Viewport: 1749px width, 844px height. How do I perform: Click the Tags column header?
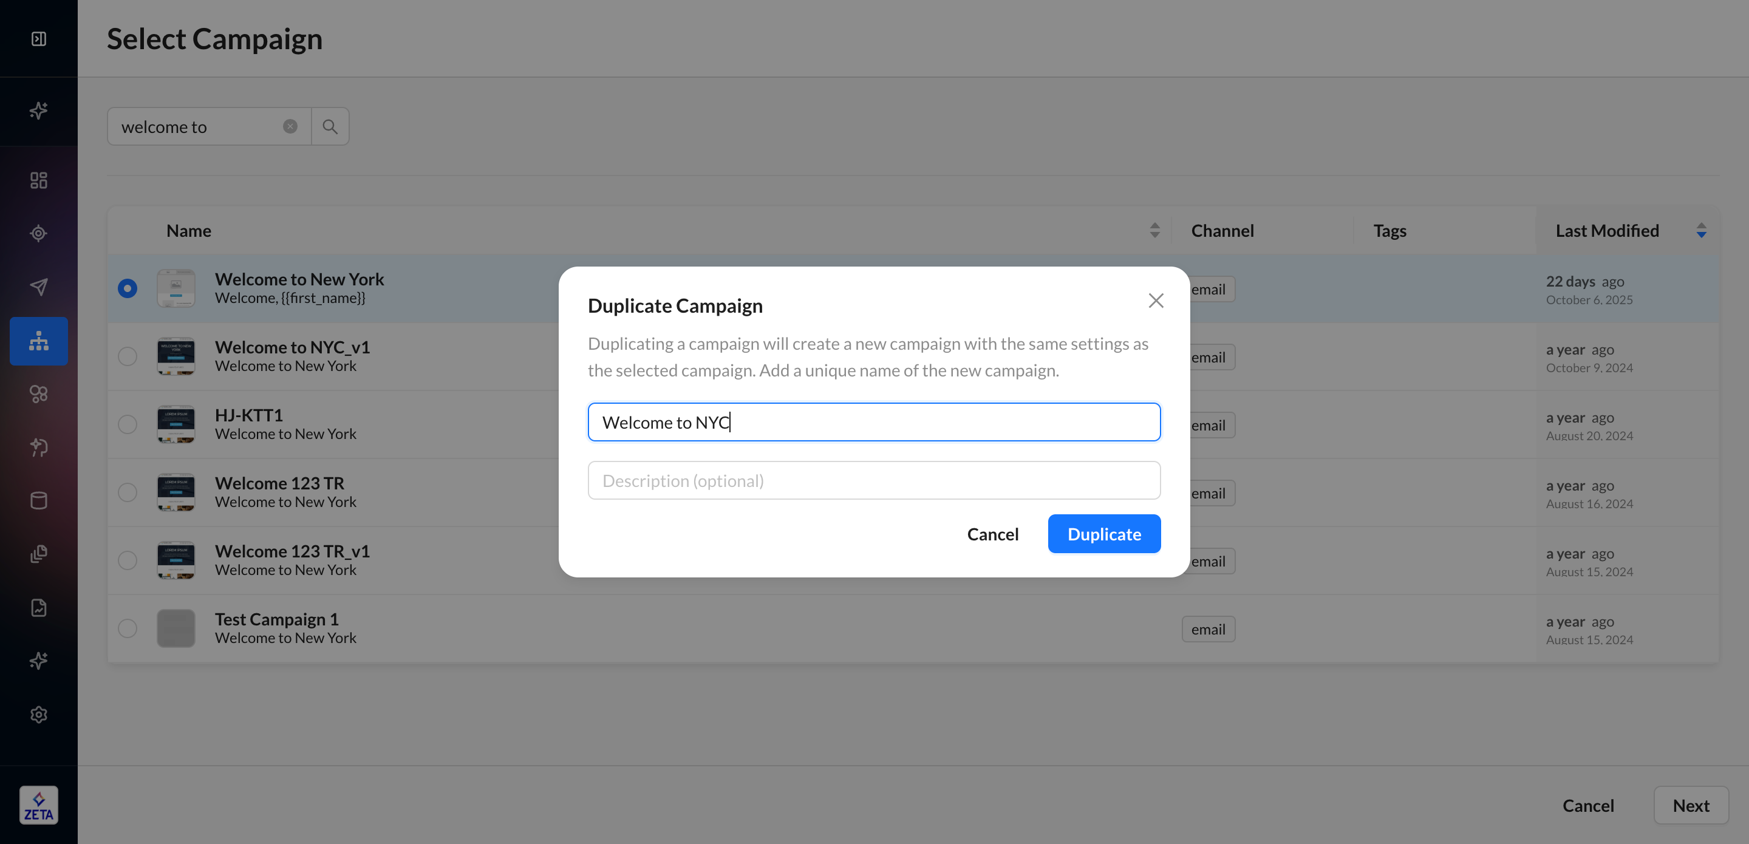coord(1389,231)
